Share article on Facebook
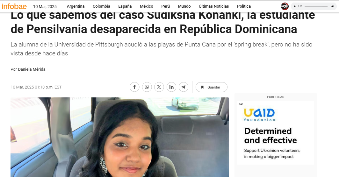Screen dimensions: 339x177 pos(134,87)
